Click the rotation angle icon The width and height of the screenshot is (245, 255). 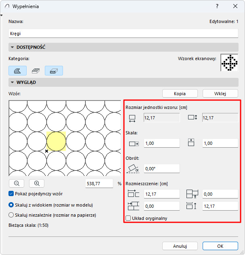[133, 169]
